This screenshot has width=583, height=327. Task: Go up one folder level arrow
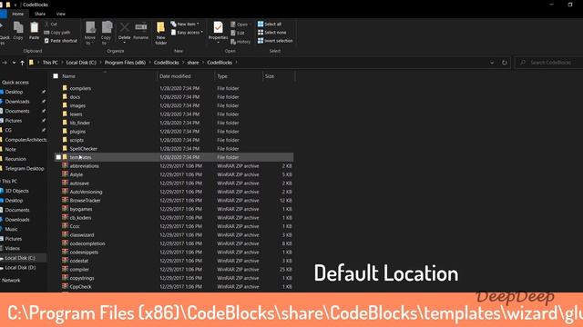click(22, 63)
